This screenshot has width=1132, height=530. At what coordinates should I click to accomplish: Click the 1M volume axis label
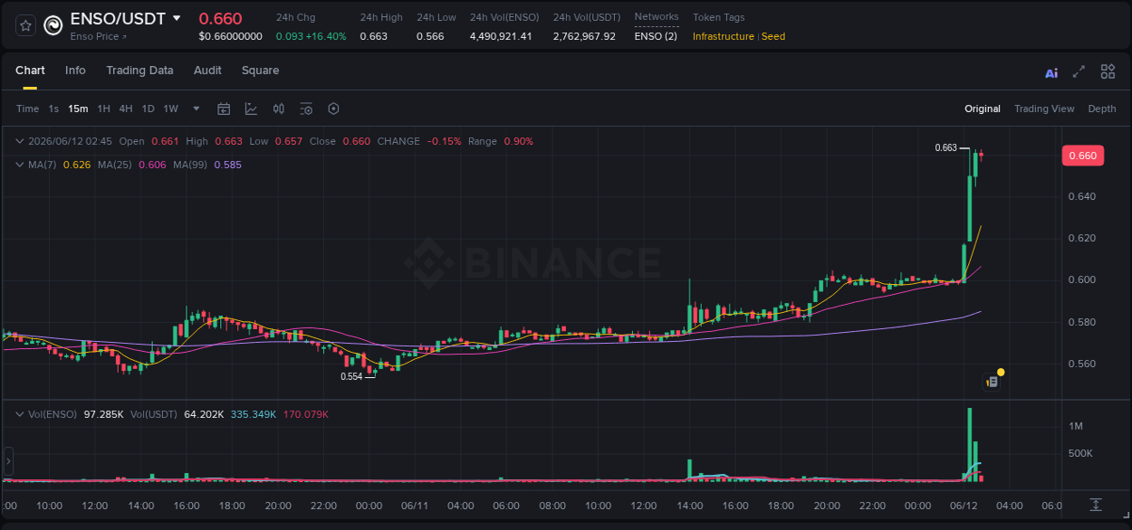coord(1076,426)
